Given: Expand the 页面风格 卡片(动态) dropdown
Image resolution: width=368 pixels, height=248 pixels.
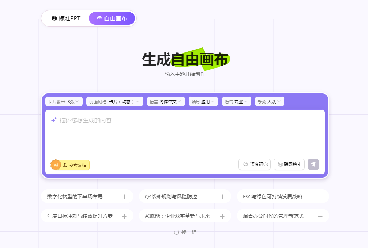Looking at the screenshot, I should pyautogui.click(x=115, y=101).
